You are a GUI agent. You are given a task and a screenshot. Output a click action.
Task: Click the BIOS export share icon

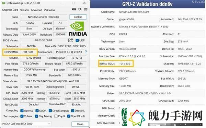[x=70, y=40]
